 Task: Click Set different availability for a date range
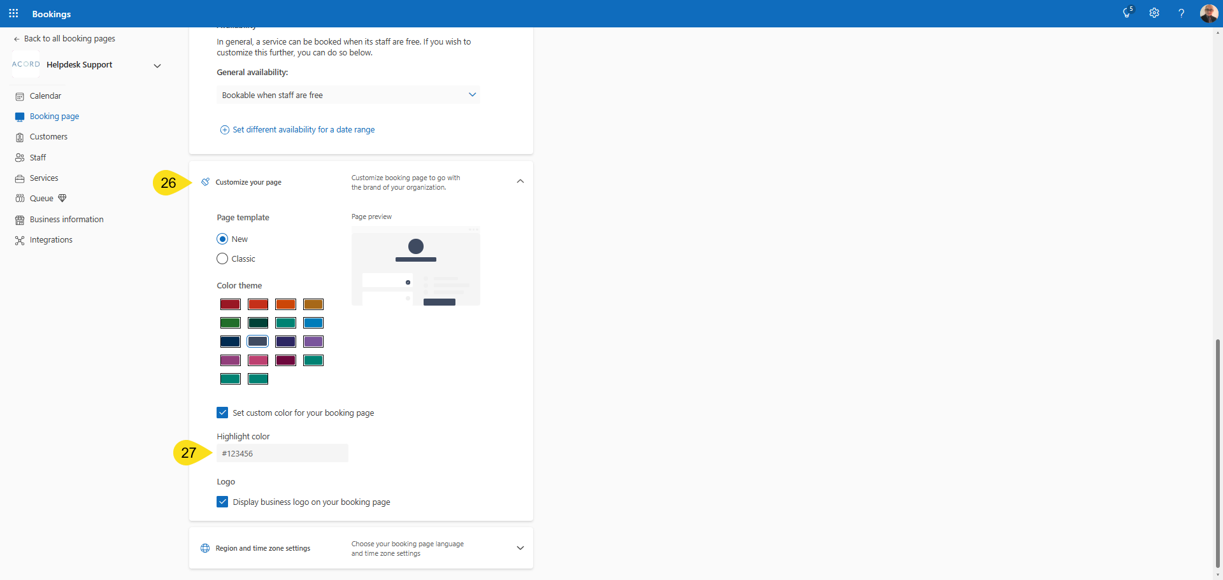coord(303,130)
